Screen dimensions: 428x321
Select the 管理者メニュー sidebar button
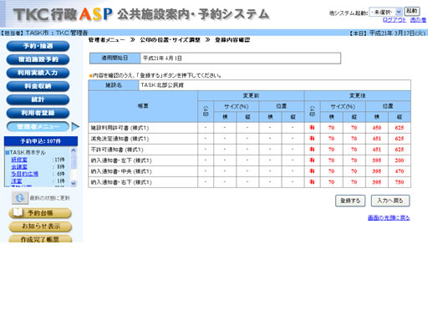pyautogui.click(x=38, y=127)
